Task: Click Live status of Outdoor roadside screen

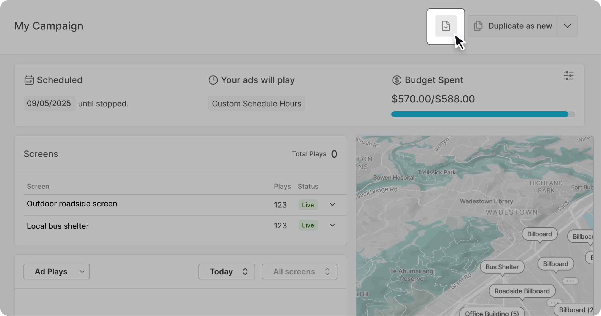Action: (308, 205)
